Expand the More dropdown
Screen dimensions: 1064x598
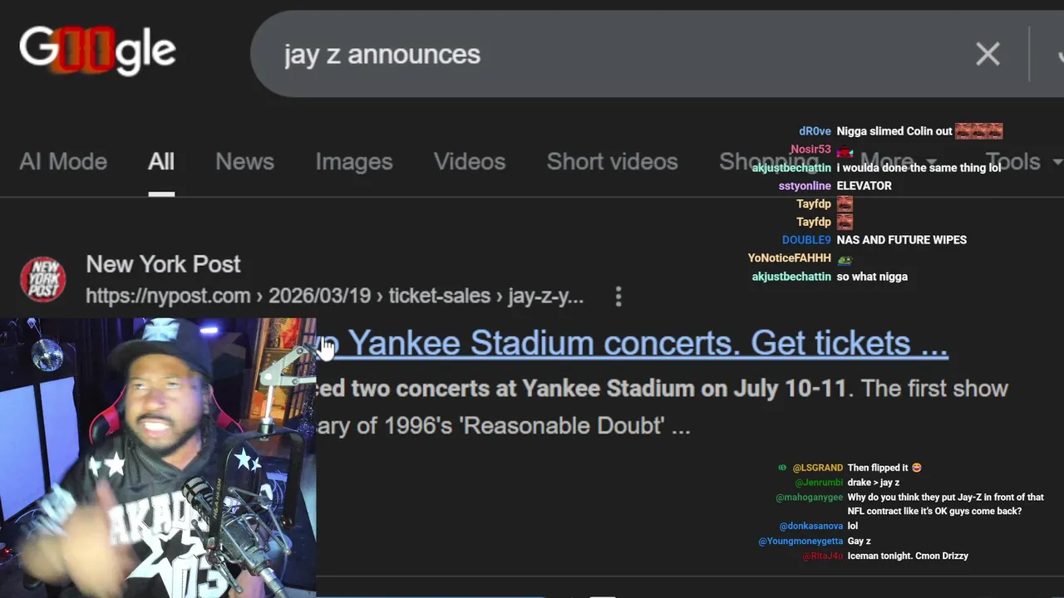(899, 161)
